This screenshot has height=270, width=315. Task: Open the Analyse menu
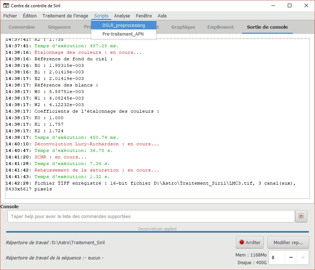pos(122,16)
